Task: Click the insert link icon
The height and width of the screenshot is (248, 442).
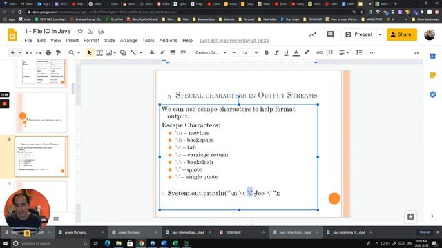Action: [319, 52]
